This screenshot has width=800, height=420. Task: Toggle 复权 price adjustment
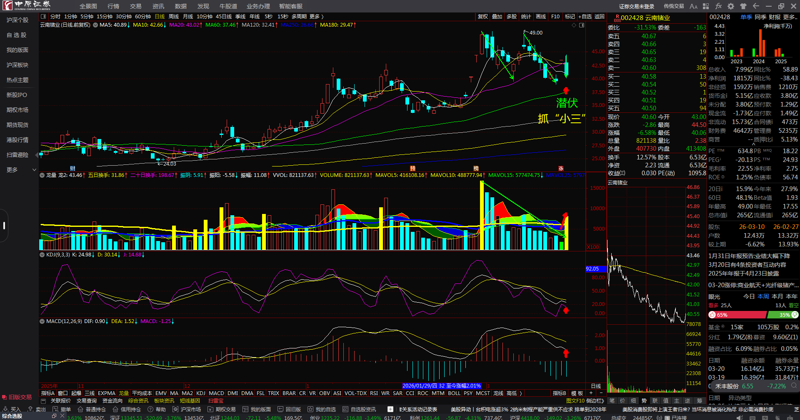pos(482,16)
